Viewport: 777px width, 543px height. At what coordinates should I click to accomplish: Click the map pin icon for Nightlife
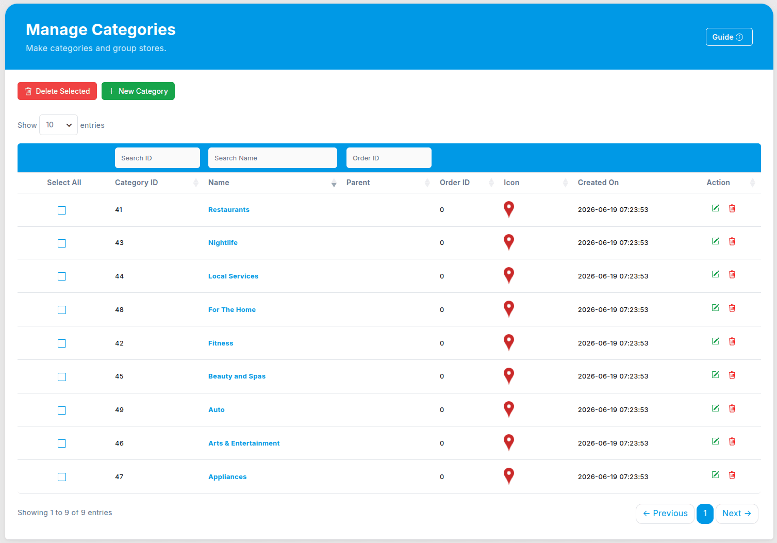(509, 242)
